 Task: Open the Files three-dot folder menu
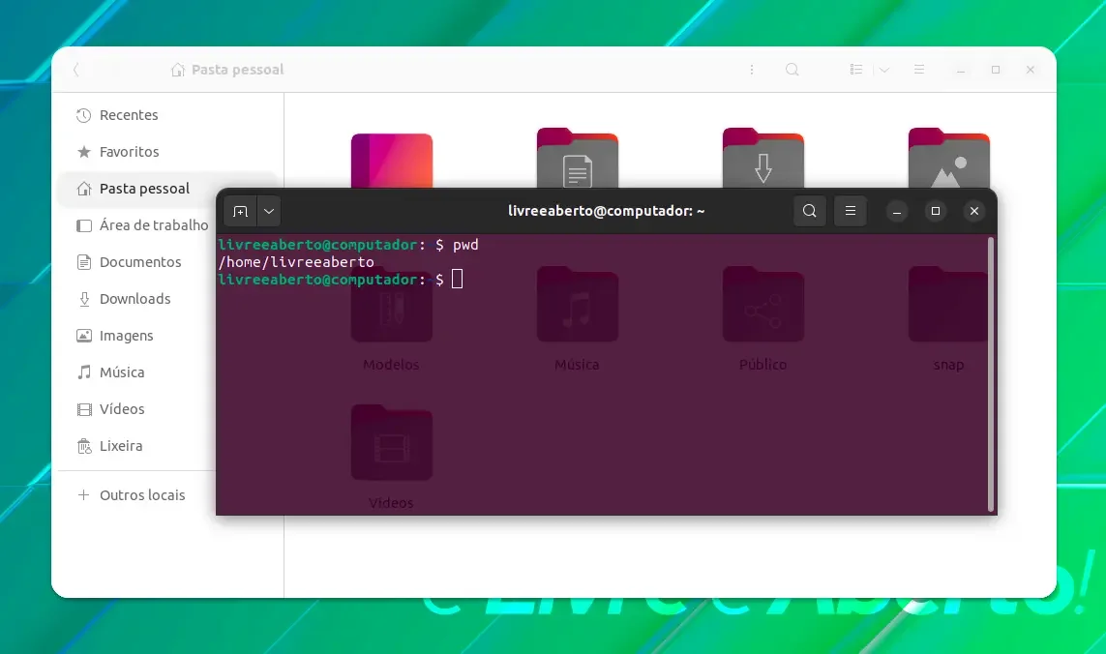tap(752, 70)
